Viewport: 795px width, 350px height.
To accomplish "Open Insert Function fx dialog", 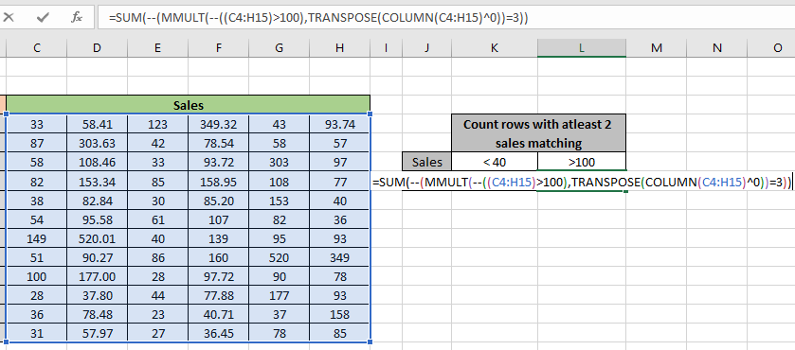I will tap(77, 18).
